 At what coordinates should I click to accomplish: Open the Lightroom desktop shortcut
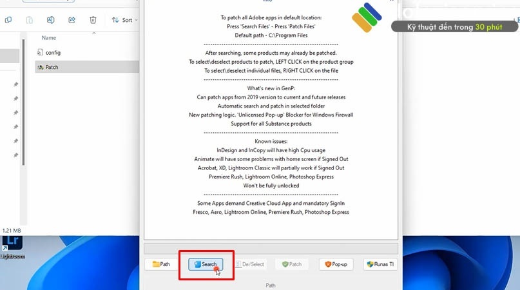click(x=12, y=247)
